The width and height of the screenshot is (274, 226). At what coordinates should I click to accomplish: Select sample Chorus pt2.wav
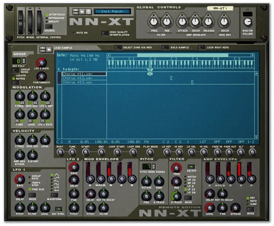pyautogui.click(x=84, y=78)
